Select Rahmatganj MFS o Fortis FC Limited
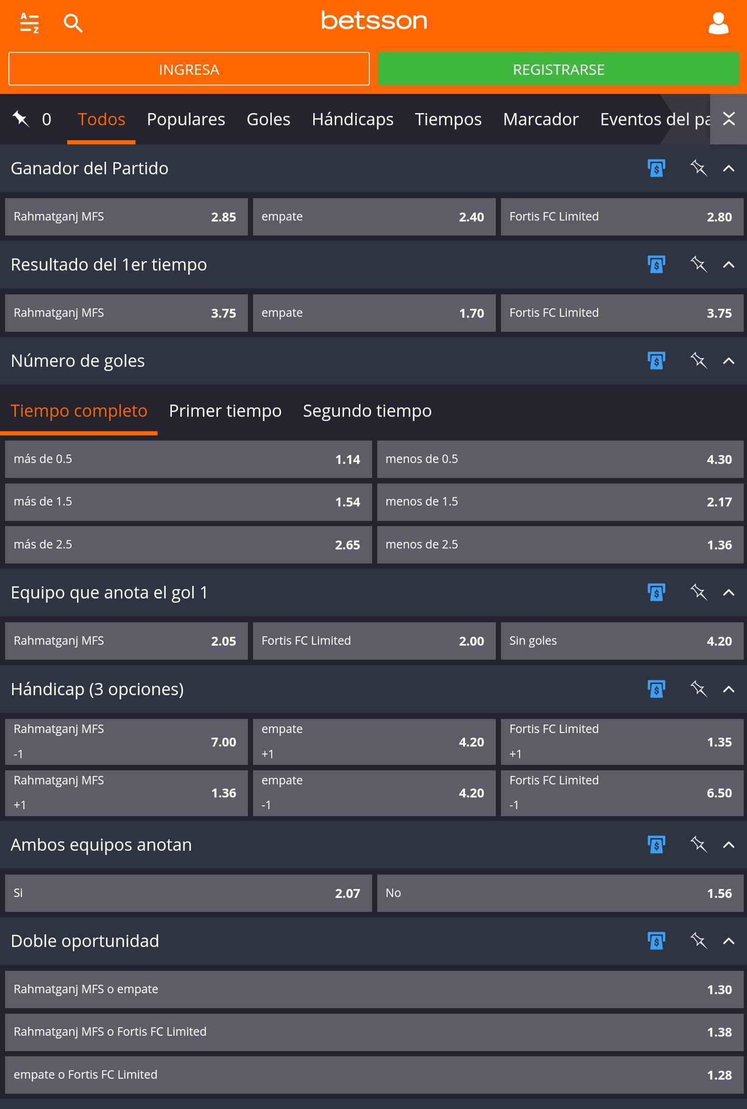The height and width of the screenshot is (1109, 747). point(374,1032)
